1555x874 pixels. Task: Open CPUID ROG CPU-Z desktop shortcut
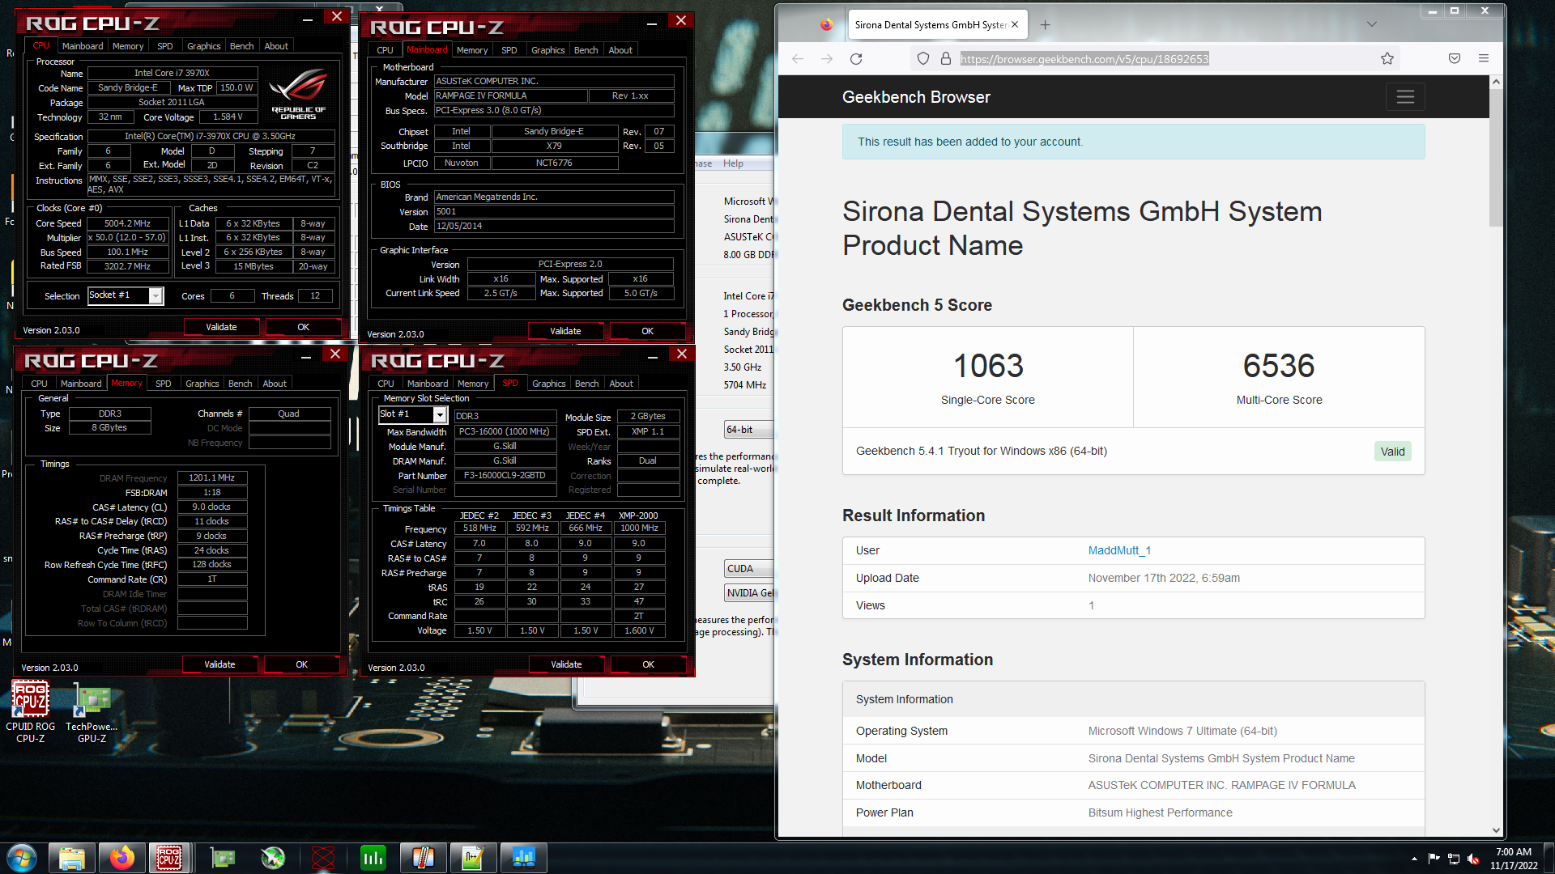(x=31, y=711)
